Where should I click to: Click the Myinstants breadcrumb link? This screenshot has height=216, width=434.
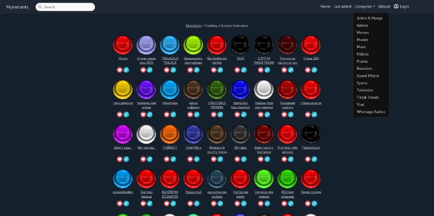pos(194,25)
